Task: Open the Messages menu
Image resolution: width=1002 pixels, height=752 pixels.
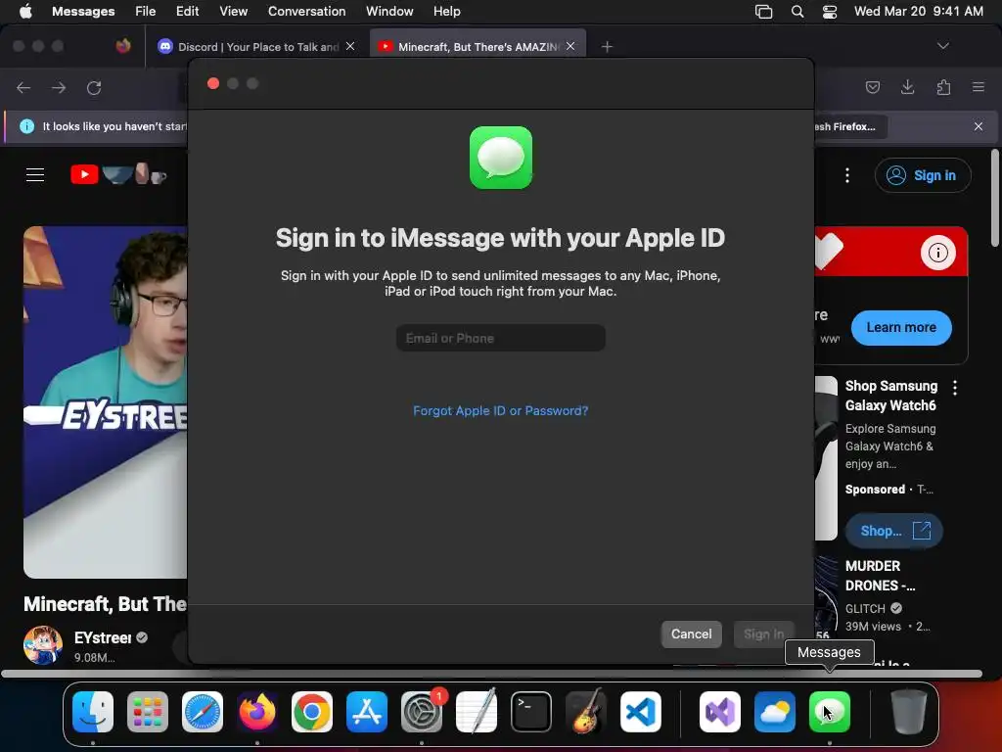Action: pos(83,12)
